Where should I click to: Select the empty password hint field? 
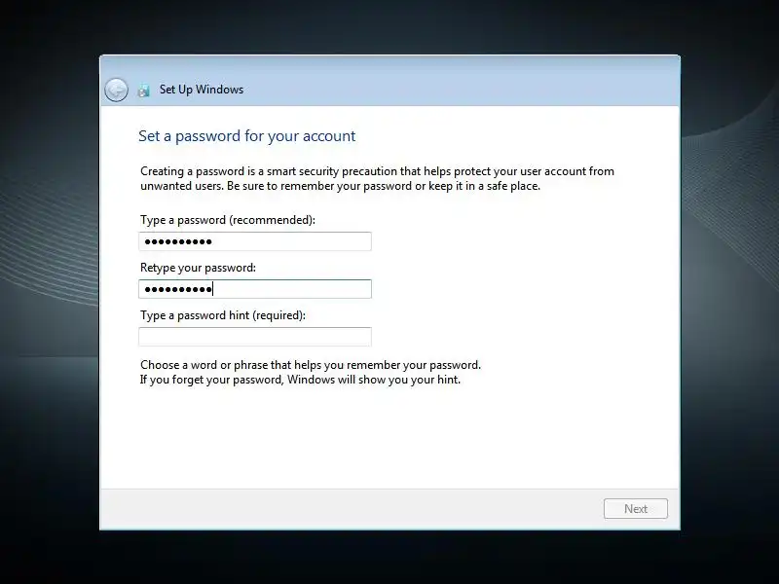[255, 337]
